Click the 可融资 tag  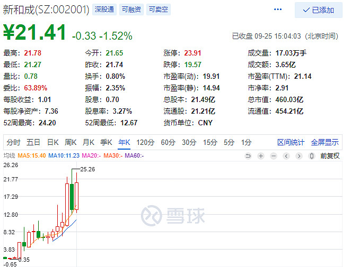(x=131, y=10)
